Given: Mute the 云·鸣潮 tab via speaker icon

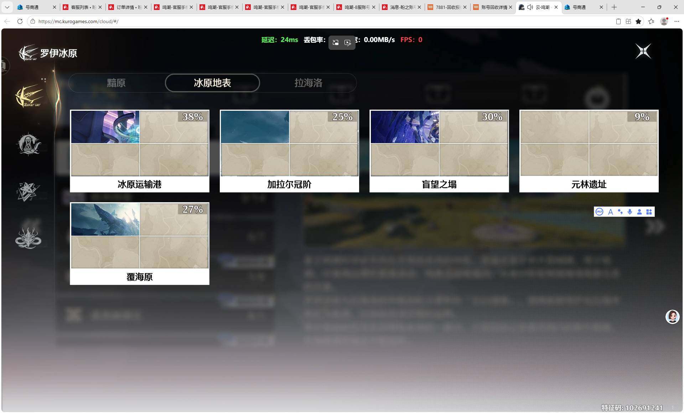Looking at the screenshot, I should point(530,7).
